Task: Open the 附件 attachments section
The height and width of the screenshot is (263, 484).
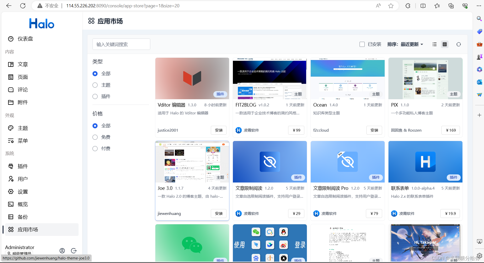Action: click(23, 102)
